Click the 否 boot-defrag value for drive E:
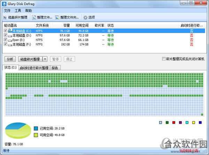This screenshot has height=155, width=209. point(191,40)
